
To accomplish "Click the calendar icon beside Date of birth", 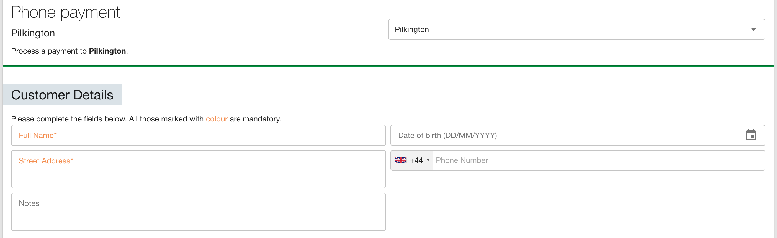I will [x=752, y=135].
